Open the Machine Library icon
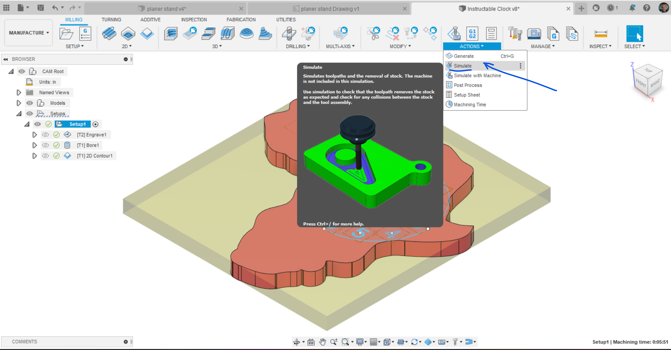671x350 pixels. 534,34
